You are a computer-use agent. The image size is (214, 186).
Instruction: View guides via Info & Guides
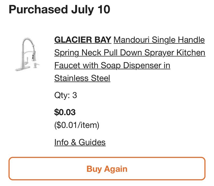point(80,142)
